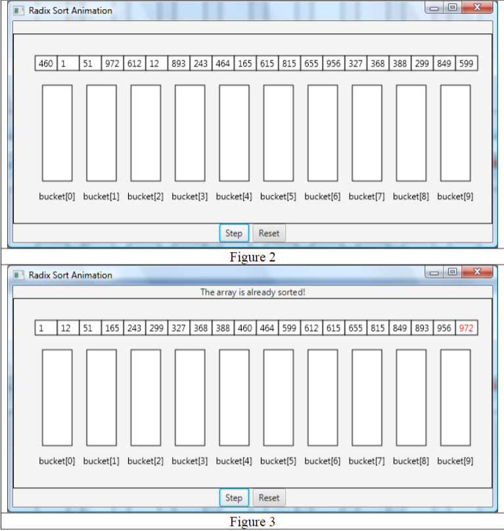504x531 pixels.
Task: Click cell 612 in Figure 3 array
Action: click(311, 328)
